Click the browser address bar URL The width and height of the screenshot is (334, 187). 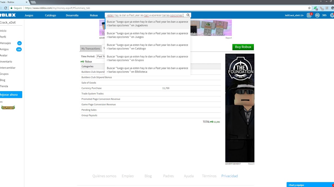(57, 8)
